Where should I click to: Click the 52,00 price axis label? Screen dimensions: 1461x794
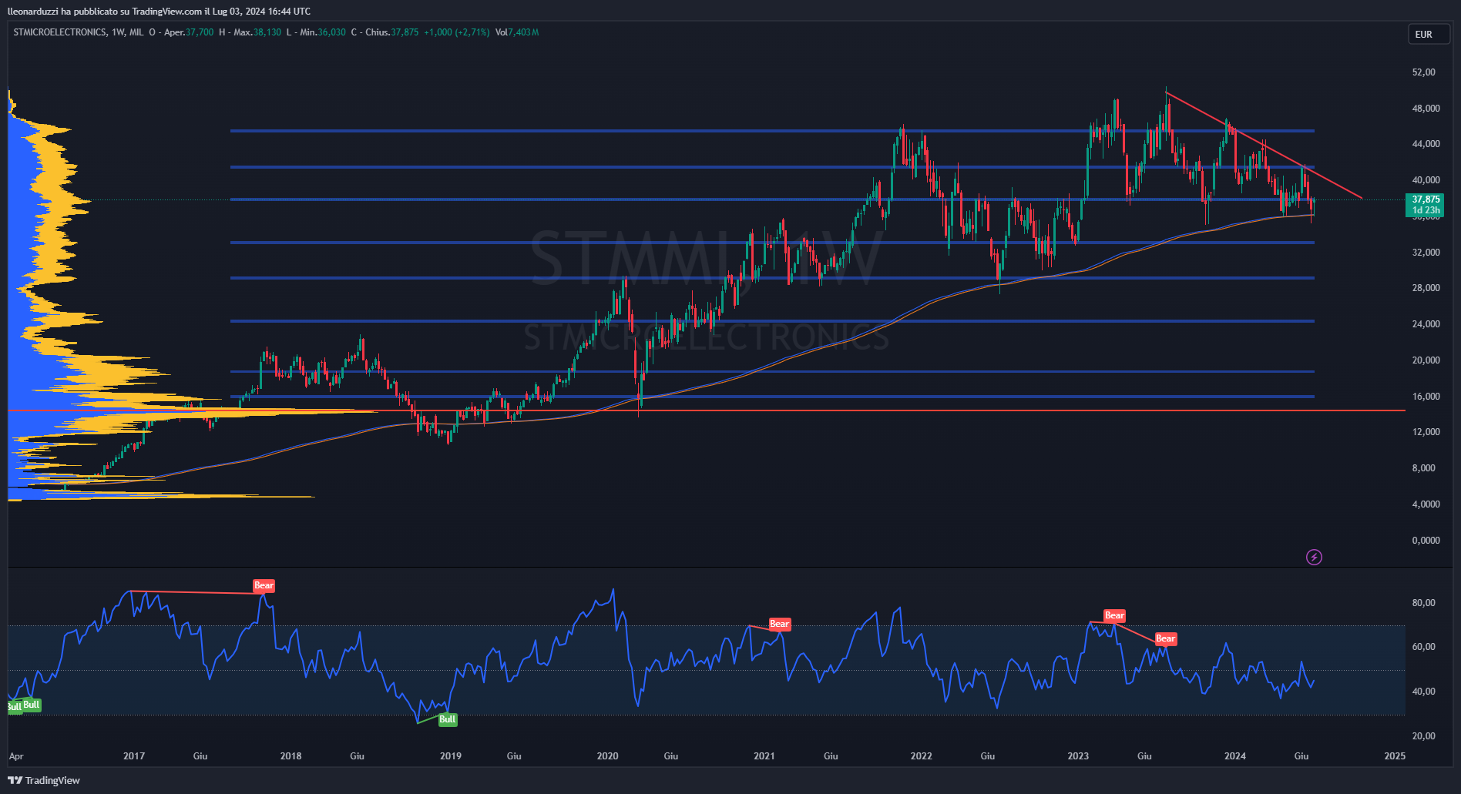1423,72
